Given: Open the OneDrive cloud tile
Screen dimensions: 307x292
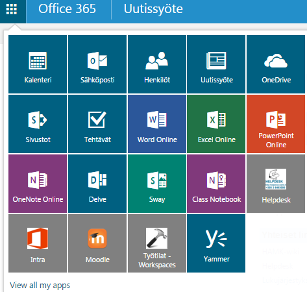Looking at the screenshot, I should pos(276,64).
